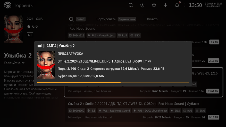Select the 5.1 audio channels tag

(x=91, y=111)
